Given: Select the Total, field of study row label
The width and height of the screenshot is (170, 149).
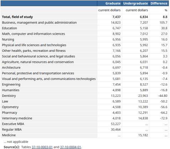Looking at the screenshot, I should point(17,17).
